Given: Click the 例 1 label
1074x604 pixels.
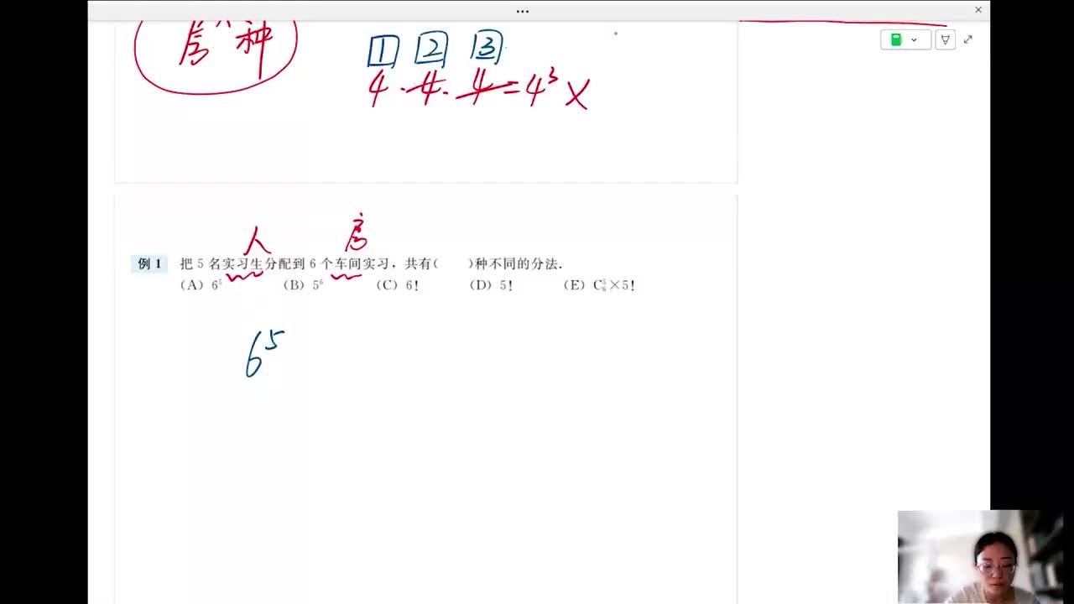Looking at the screenshot, I should 150,263.
